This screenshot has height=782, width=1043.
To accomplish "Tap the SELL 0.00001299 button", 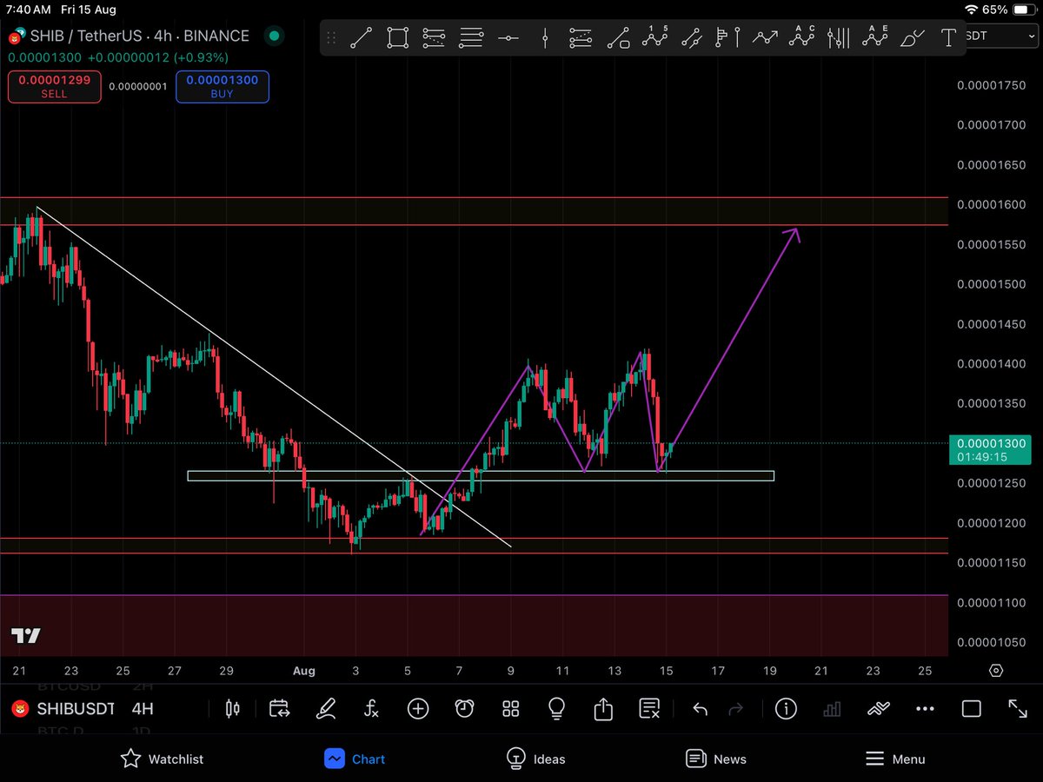I will click(x=54, y=87).
